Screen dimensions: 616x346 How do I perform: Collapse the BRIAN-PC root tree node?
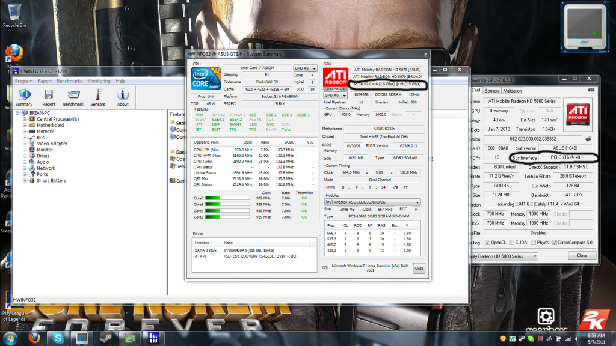click(17, 113)
